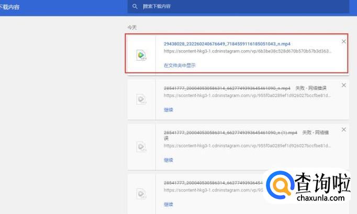Resume the n (1).mp4 failed download
Image resolution: width=357 pixels, height=214 pixels.
point(169,160)
